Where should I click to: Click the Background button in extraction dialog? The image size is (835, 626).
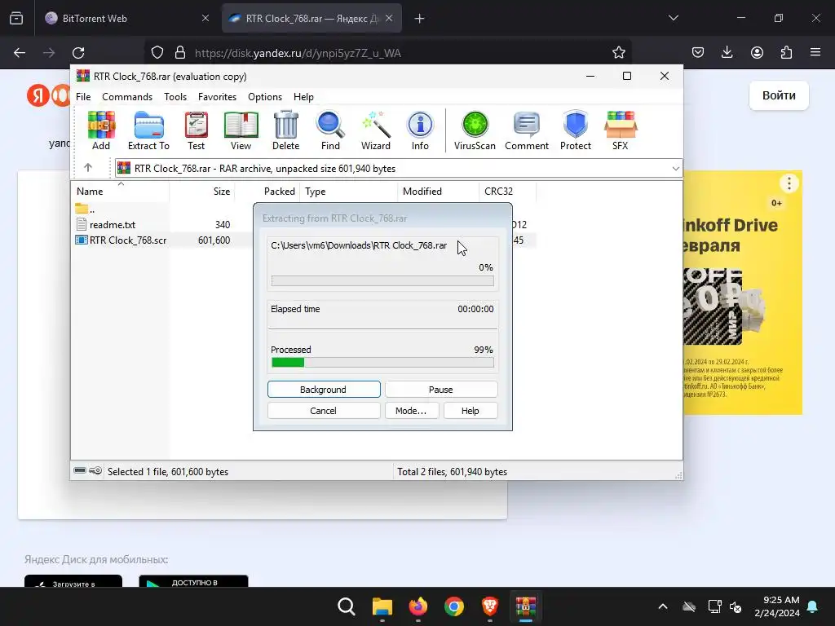point(324,389)
